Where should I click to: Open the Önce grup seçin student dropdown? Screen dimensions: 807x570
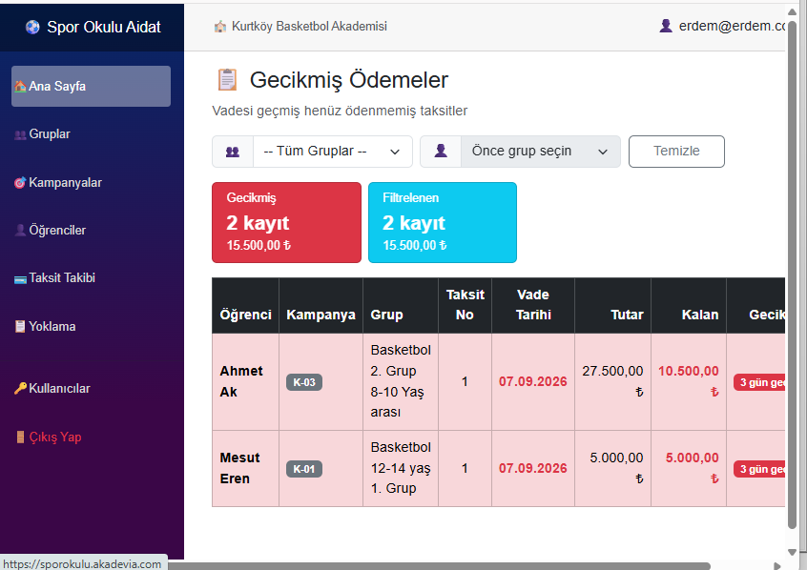541,152
